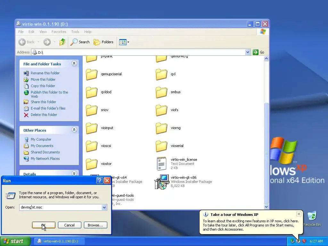328x246 pixels.
Task: Expand the Address bar dropdown arrow
Action: point(248,52)
